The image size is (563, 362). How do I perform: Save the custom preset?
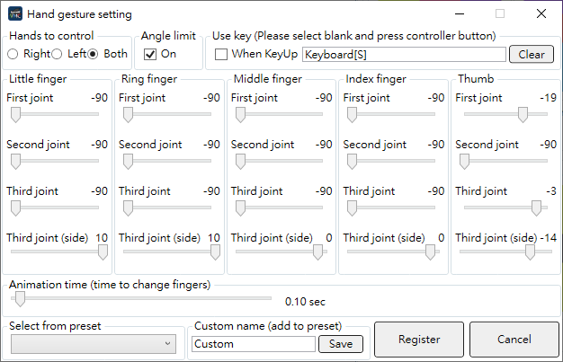[341, 344]
